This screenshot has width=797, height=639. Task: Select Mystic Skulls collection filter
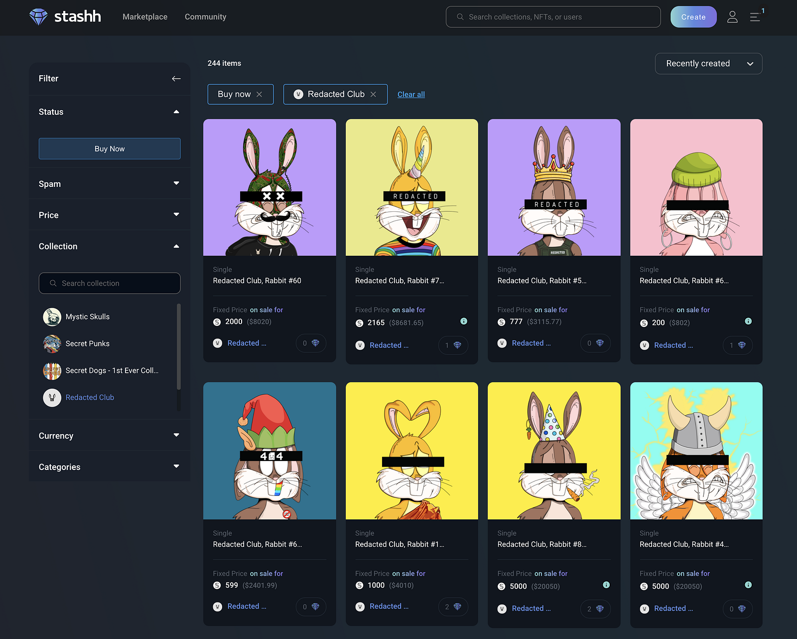click(x=88, y=317)
